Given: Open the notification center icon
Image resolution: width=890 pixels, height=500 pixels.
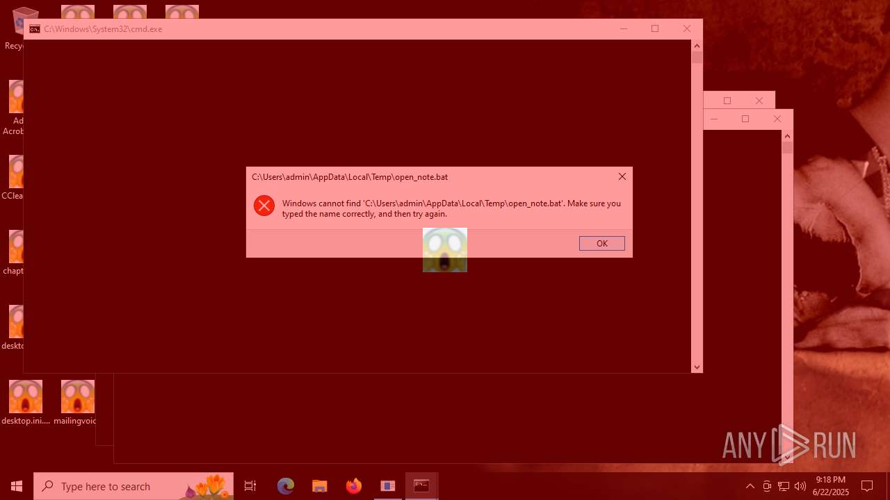Looking at the screenshot, I should click(867, 486).
